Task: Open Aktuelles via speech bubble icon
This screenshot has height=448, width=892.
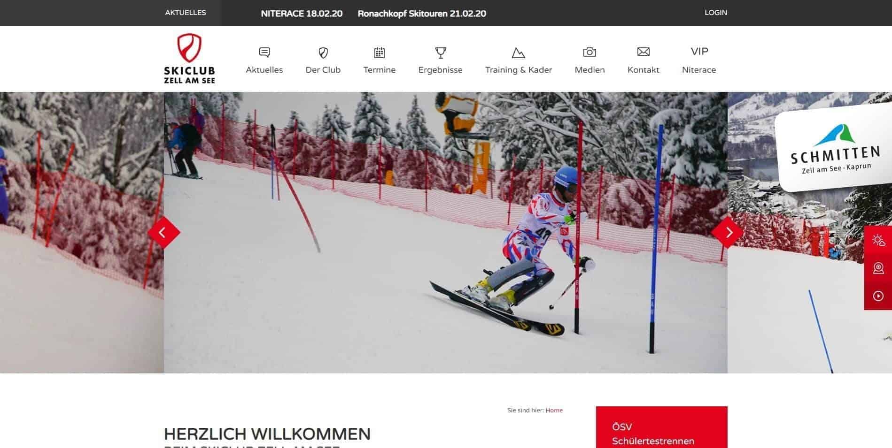Action: [x=264, y=52]
